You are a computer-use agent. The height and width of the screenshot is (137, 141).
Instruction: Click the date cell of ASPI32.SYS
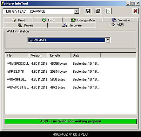coord(86,71)
